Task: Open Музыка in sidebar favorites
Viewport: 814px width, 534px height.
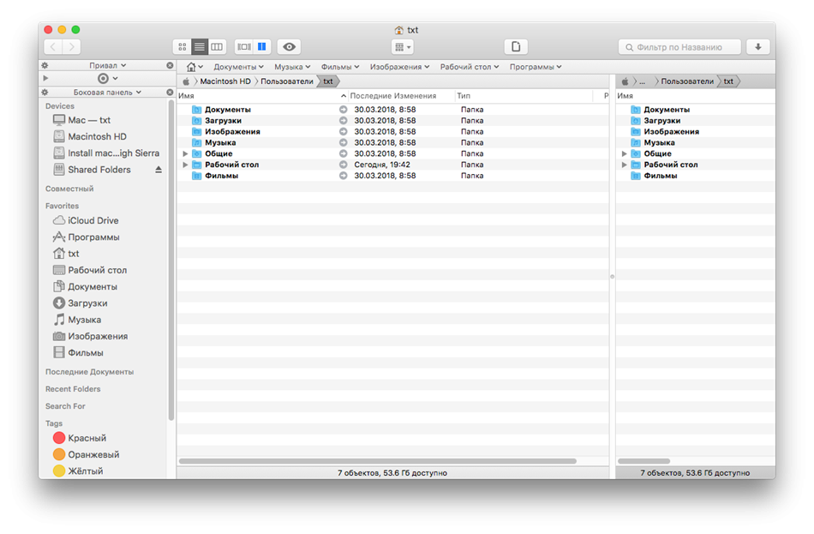Action: pos(77,320)
